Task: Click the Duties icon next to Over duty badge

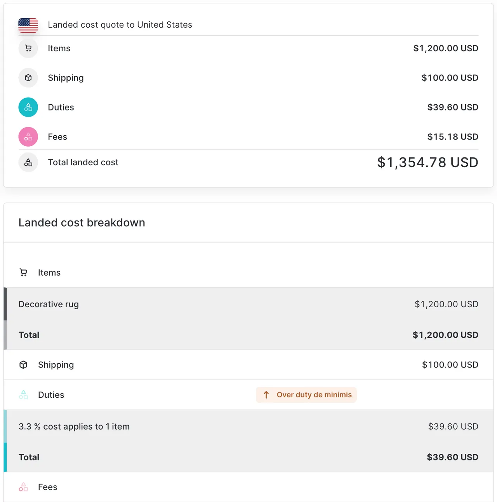Action: (23, 395)
